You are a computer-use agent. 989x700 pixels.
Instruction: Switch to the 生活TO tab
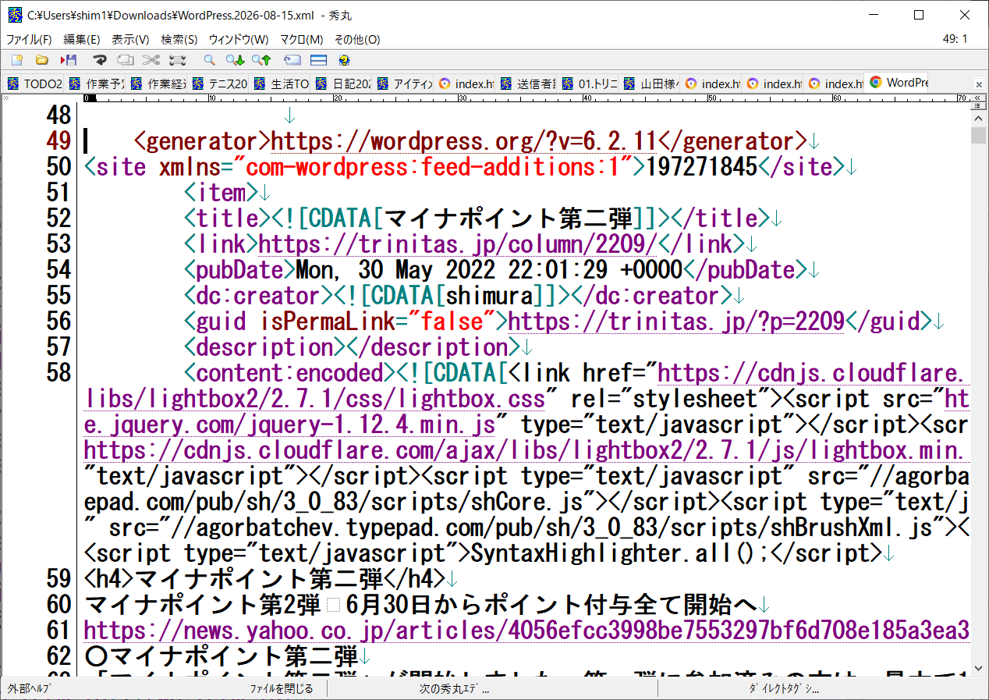pyautogui.click(x=282, y=84)
